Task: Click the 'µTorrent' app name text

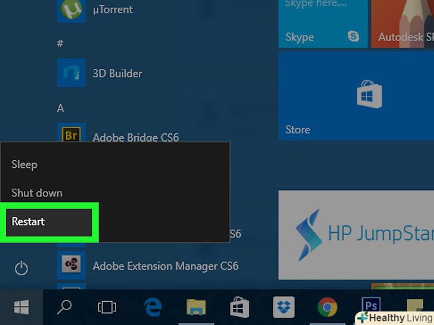Action: (113, 10)
